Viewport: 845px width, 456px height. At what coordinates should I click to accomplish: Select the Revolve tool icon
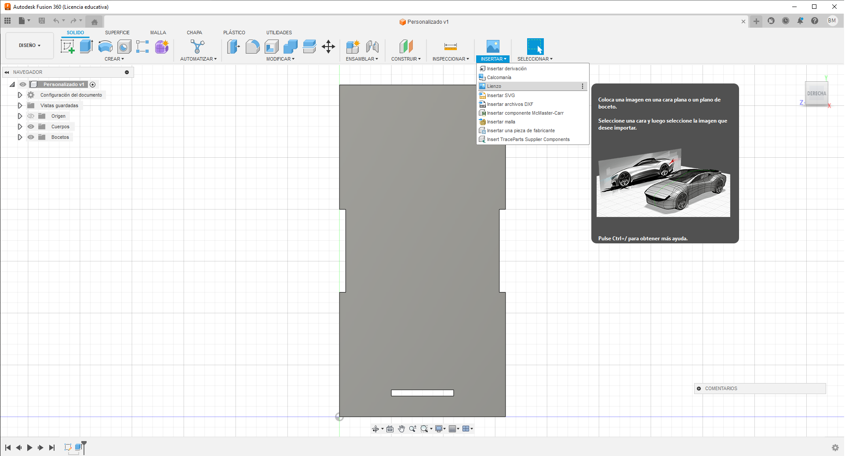105,47
